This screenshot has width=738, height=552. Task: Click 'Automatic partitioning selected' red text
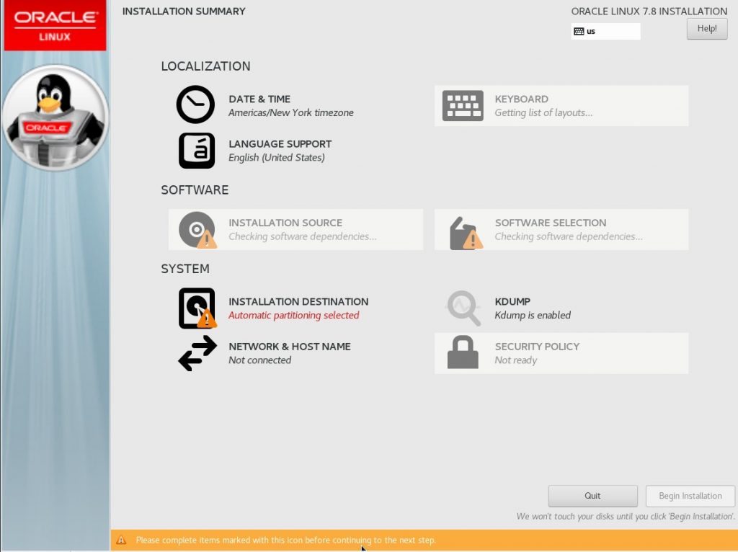pyautogui.click(x=294, y=316)
